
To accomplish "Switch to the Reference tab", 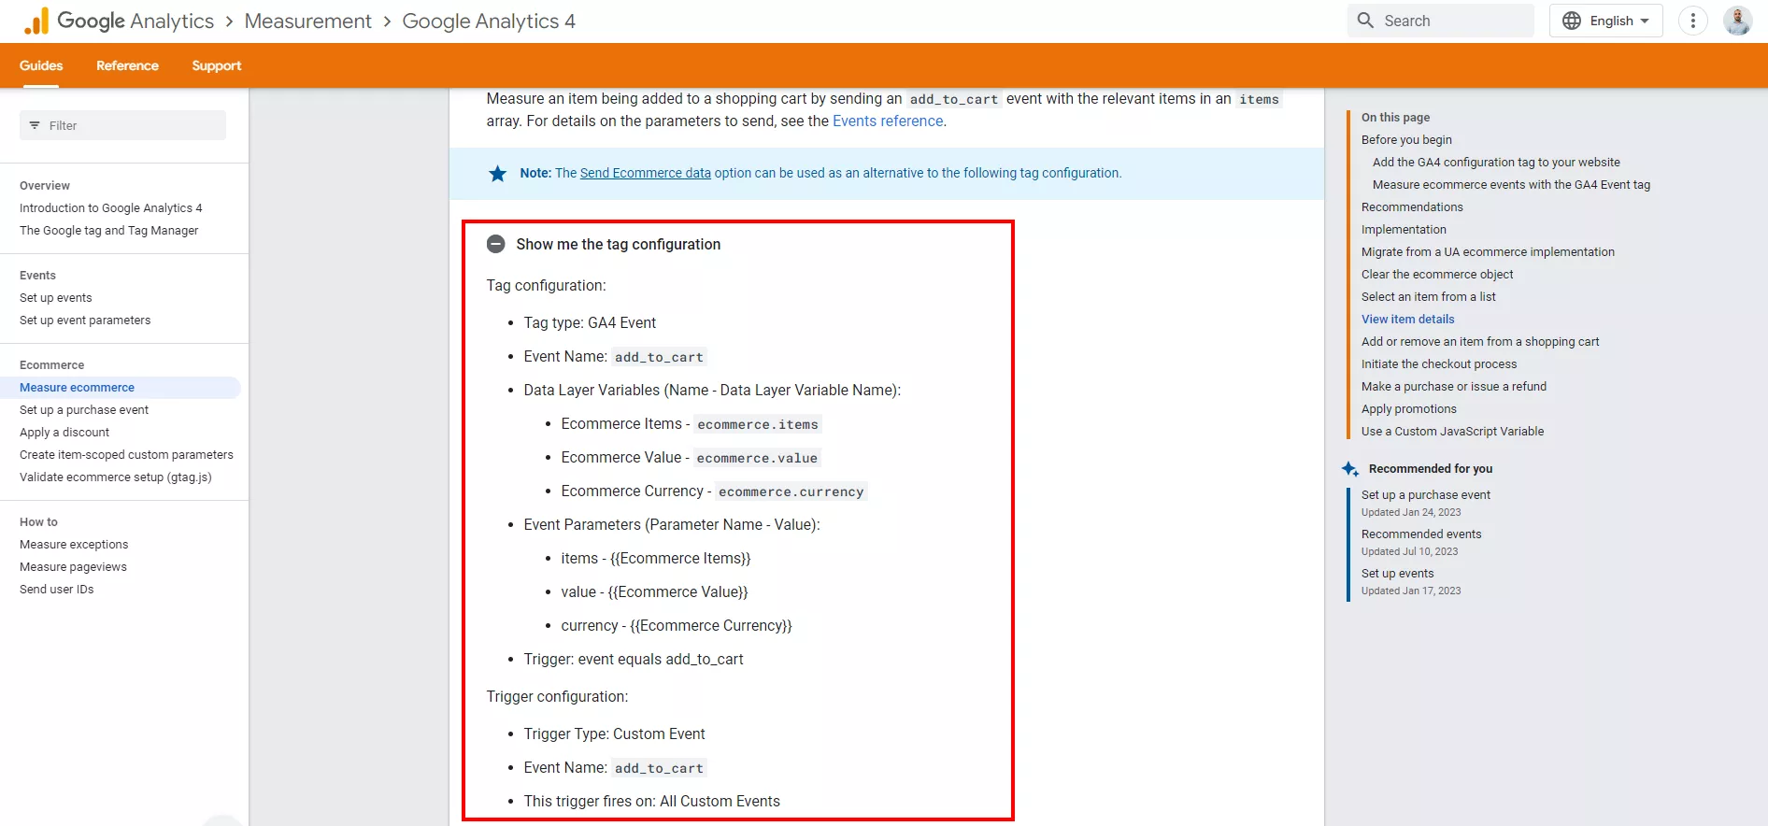I will [127, 65].
